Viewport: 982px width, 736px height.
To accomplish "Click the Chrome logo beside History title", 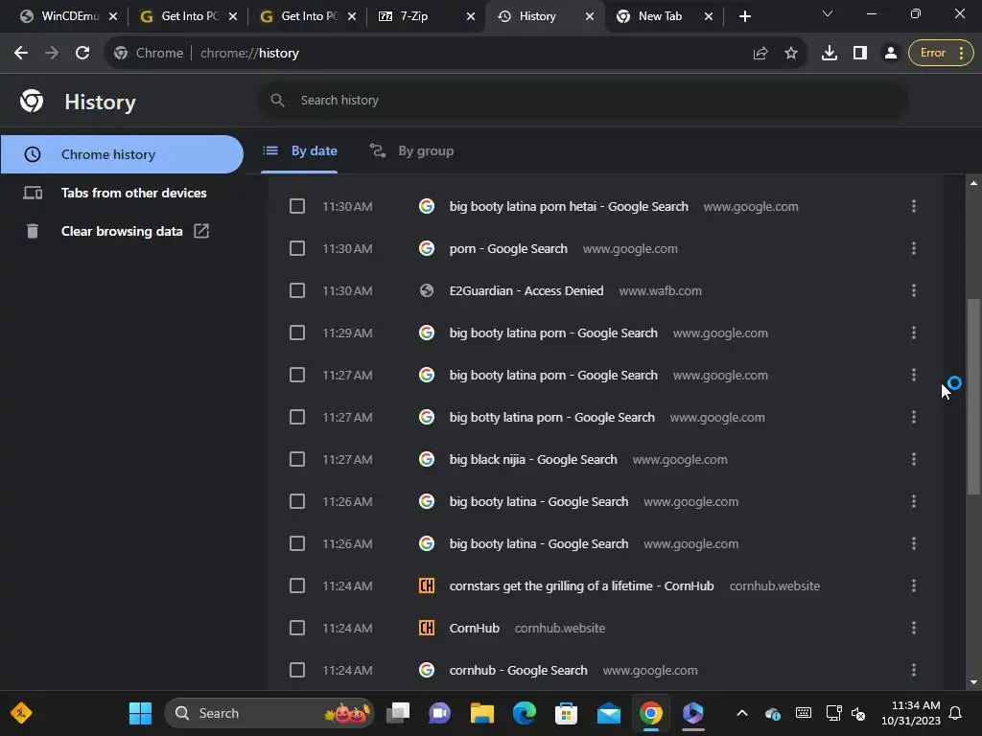I will [32, 101].
